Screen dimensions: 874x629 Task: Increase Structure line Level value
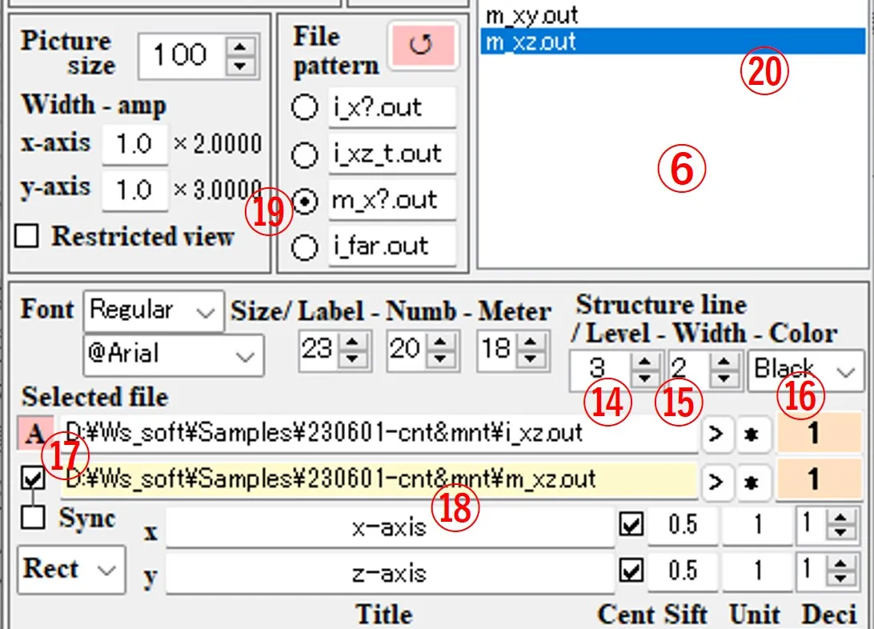645,363
